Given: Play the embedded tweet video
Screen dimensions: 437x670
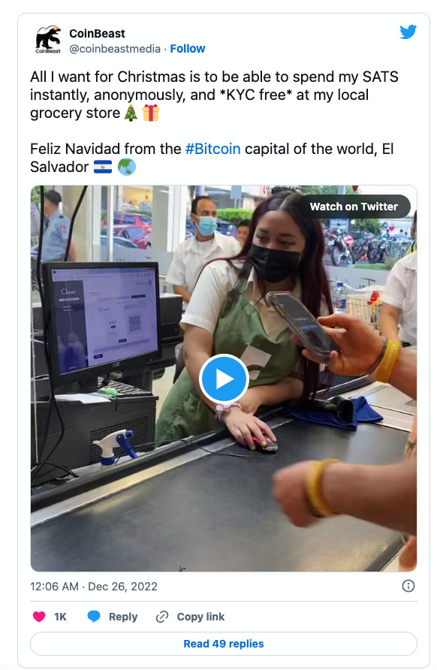Looking at the screenshot, I should coord(224,379).
